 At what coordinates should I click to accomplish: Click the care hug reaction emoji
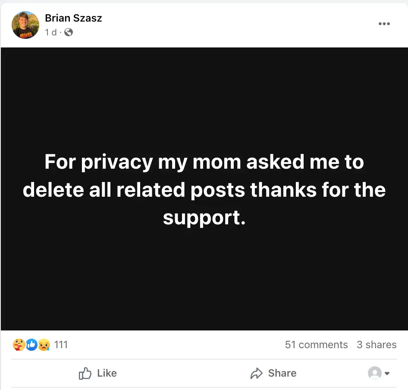(x=19, y=345)
